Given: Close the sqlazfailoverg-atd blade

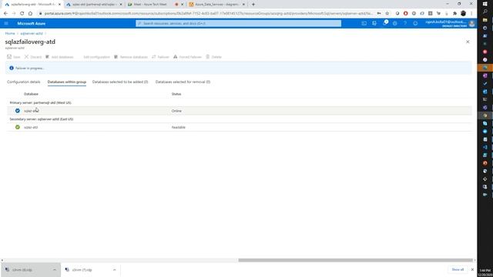Looking at the screenshot, I should tap(468, 42).
